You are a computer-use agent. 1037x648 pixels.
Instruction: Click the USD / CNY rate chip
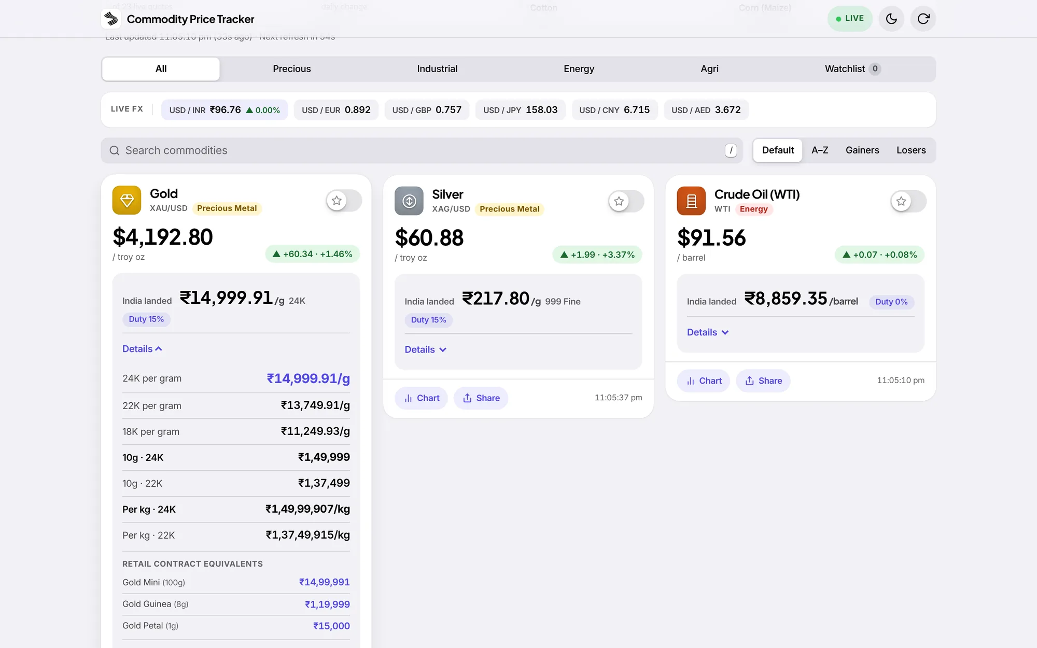coord(614,110)
